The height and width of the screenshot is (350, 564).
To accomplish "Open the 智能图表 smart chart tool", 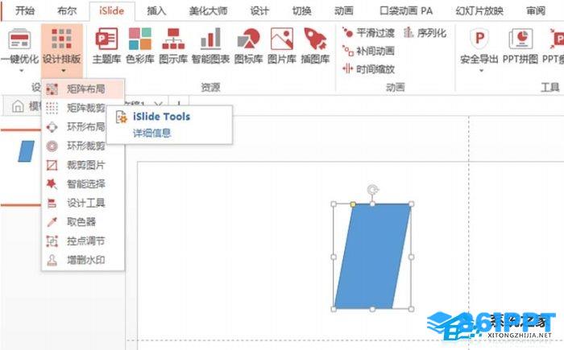I will coord(210,46).
